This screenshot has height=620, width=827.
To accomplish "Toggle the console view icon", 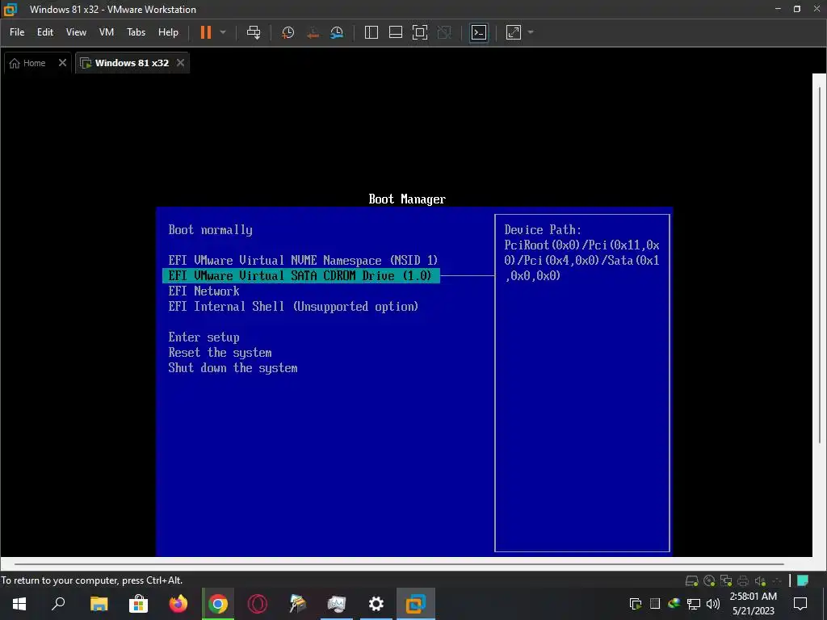I will [479, 32].
